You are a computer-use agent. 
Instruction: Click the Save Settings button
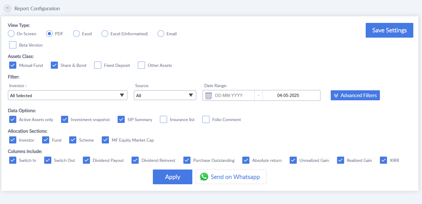pyautogui.click(x=389, y=30)
